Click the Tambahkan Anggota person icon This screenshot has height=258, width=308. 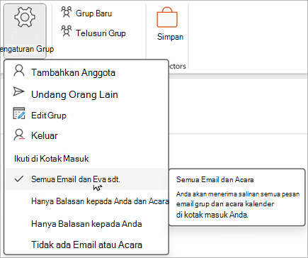point(19,71)
